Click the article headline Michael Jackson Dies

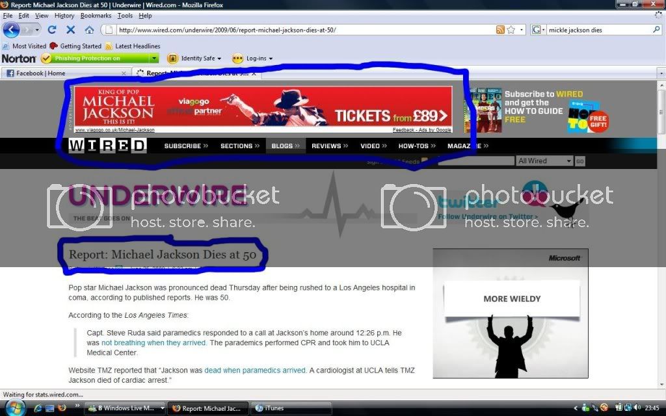[163, 254]
